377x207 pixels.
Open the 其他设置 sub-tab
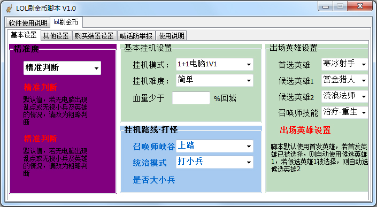(56, 36)
